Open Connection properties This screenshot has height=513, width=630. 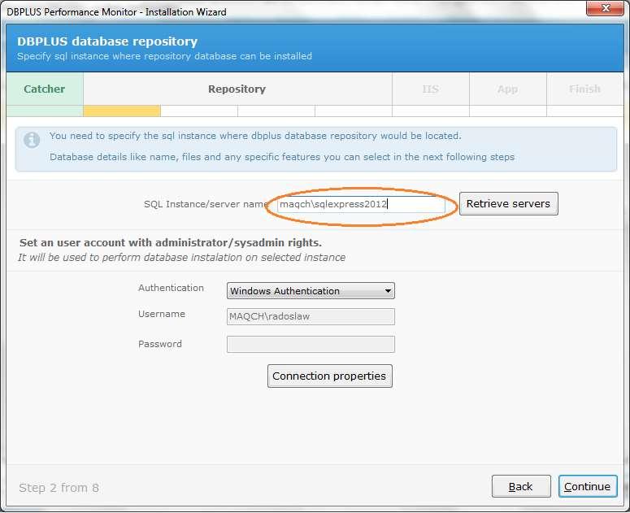329,376
